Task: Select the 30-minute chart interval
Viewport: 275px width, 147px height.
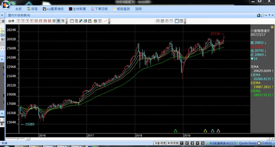Action: click(45, 21)
